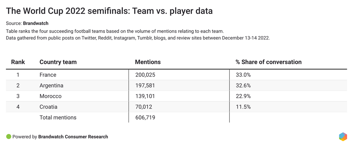Click the Mentions column header
This screenshot has width=353, height=148.
(148, 62)
